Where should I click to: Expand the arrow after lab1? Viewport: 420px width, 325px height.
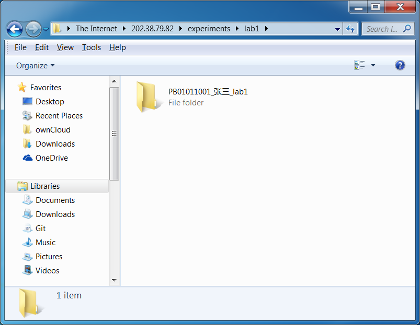(266, 29)
